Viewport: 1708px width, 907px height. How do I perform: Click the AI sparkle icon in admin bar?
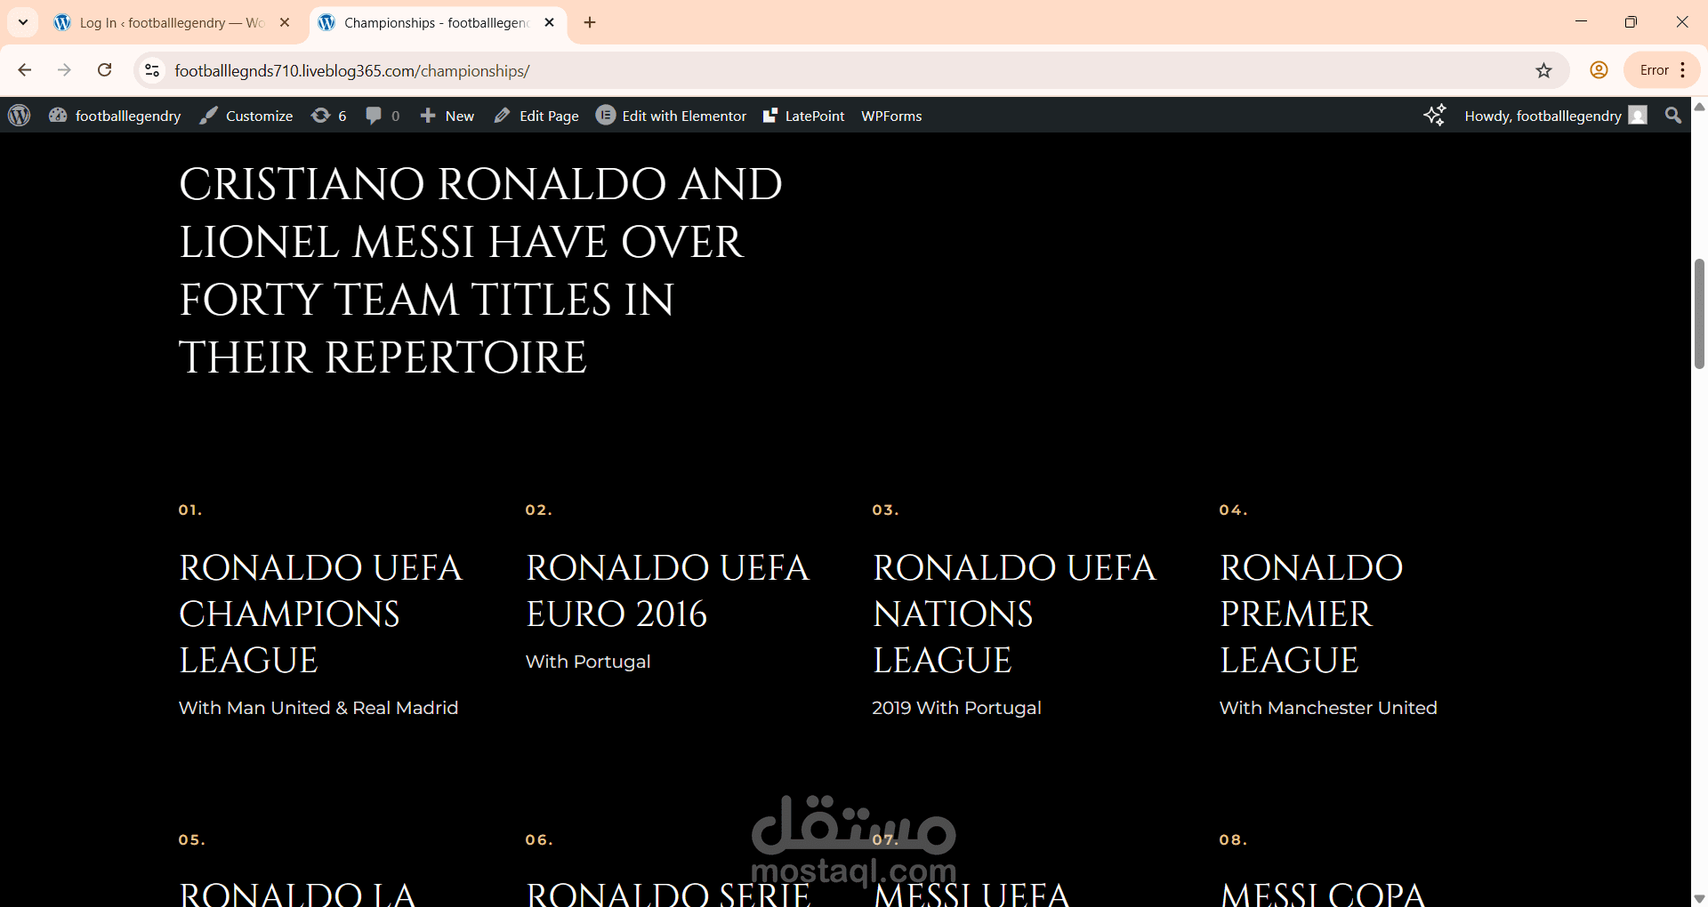pyautogui.click(x=1434, y=116)
